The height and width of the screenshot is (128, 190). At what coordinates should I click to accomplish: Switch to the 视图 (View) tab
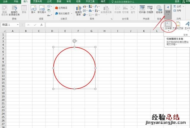[x=78, y=1]
